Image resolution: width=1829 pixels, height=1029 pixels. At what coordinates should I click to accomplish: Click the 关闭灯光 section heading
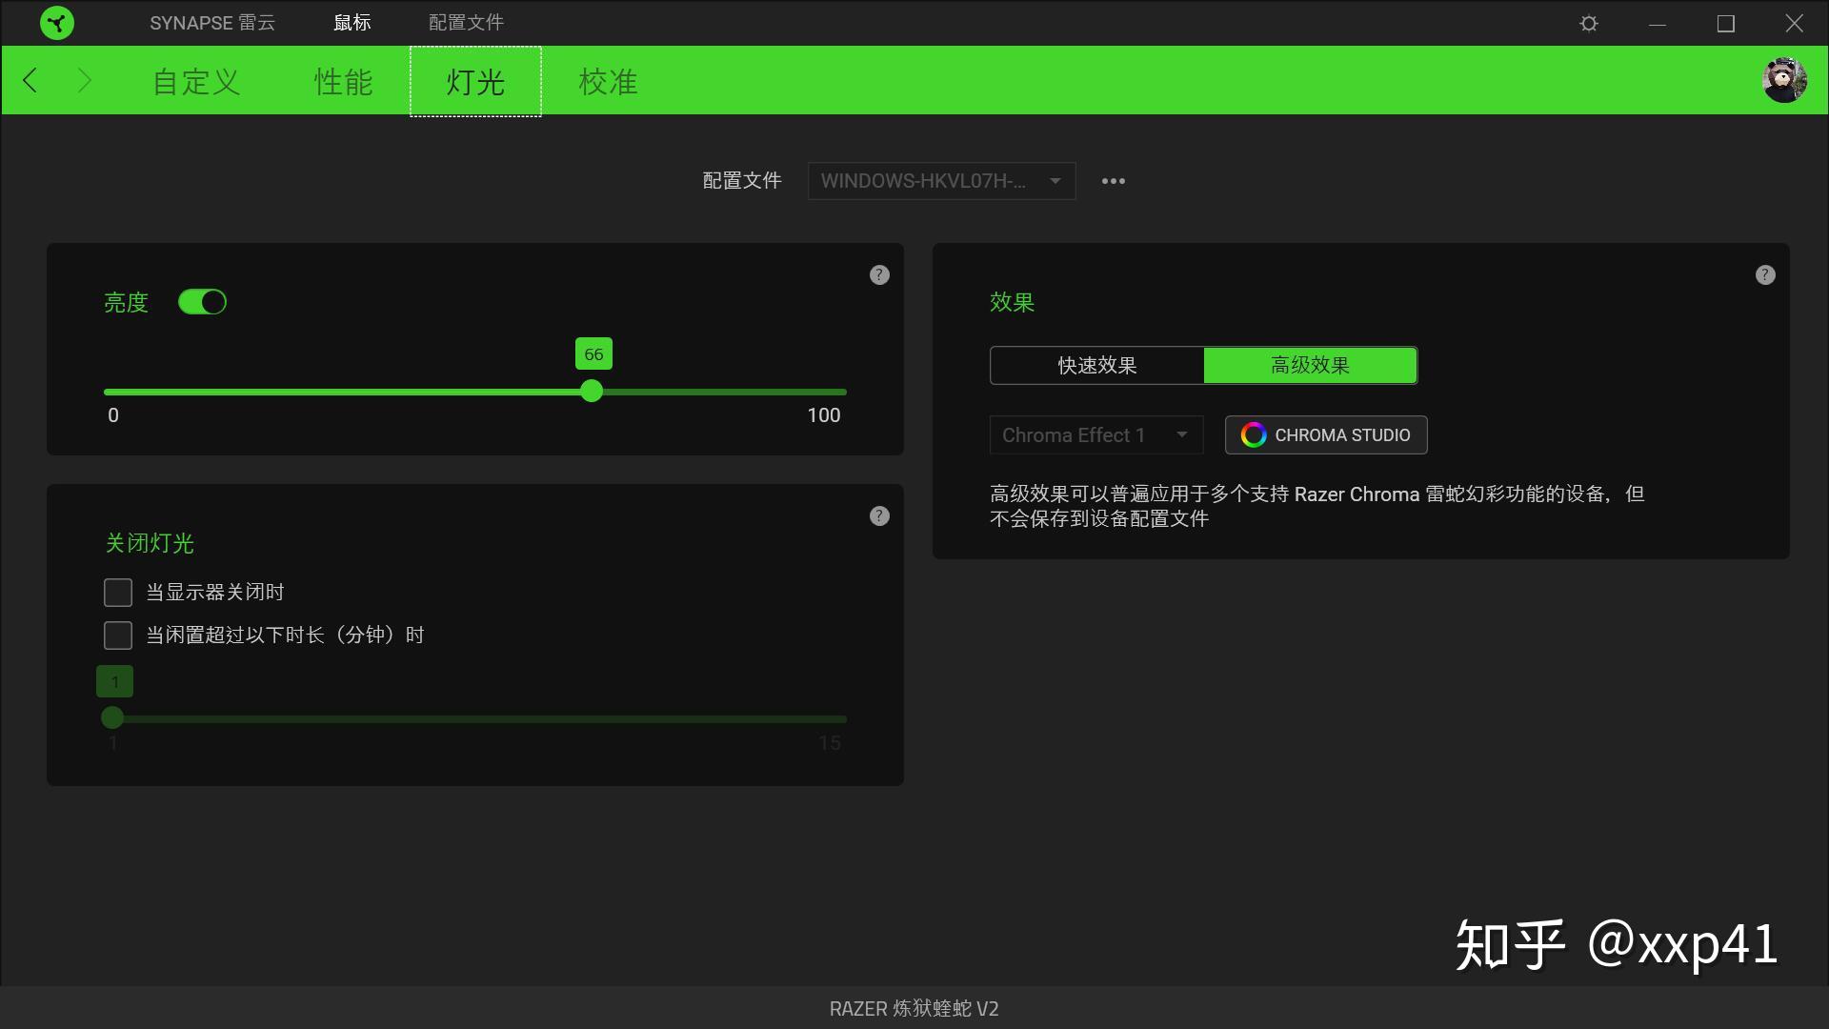click(150, 544)
